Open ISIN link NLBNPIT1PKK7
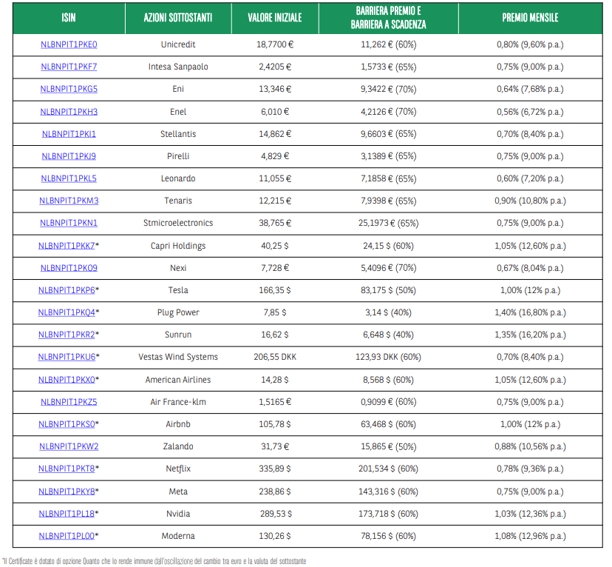The image size is (612, 567). click(67, 246)
